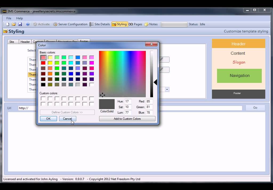The image size is (273, 190).
Task: Switch to the Header styling tab
Action: 25,42
